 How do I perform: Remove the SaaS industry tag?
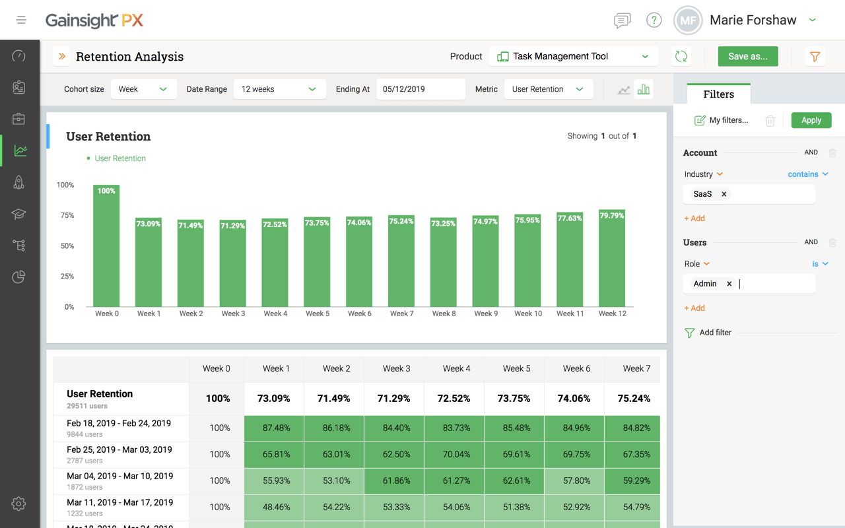pos(724,194)
